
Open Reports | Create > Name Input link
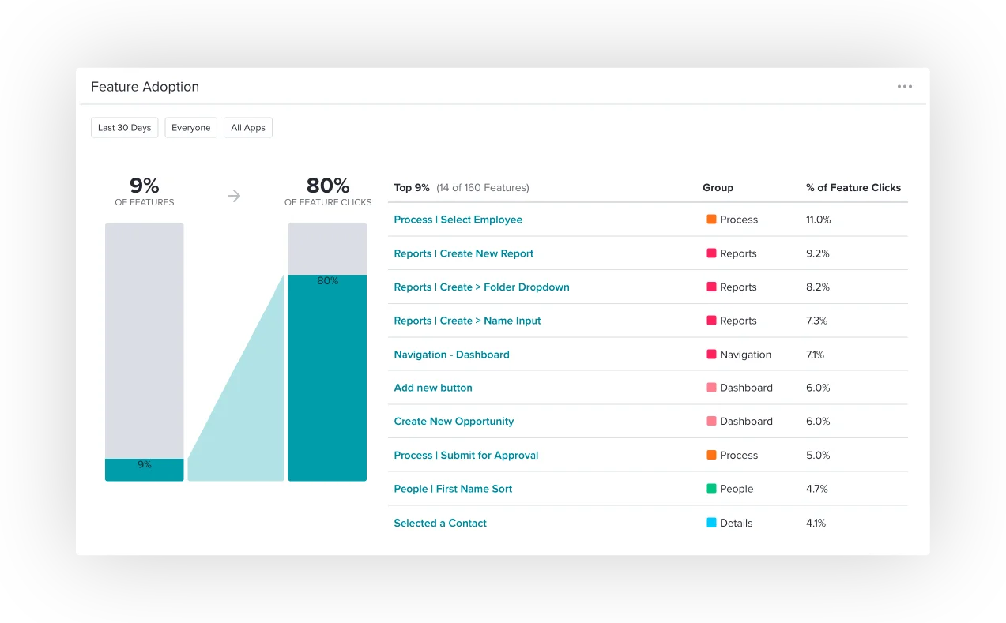tap(467, 321)
